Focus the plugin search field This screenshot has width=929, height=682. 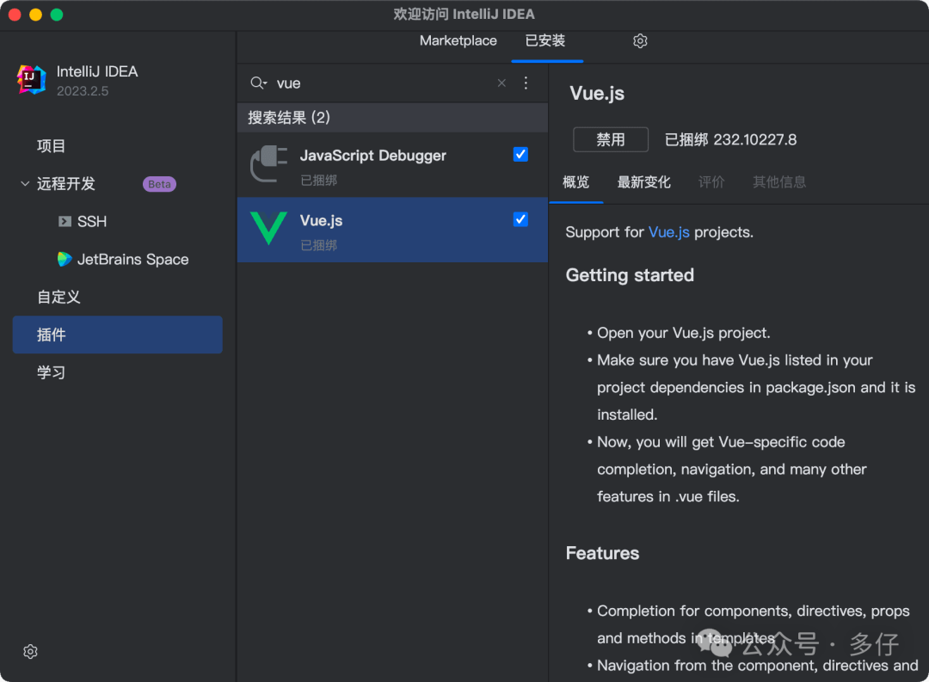coord(383,83)
